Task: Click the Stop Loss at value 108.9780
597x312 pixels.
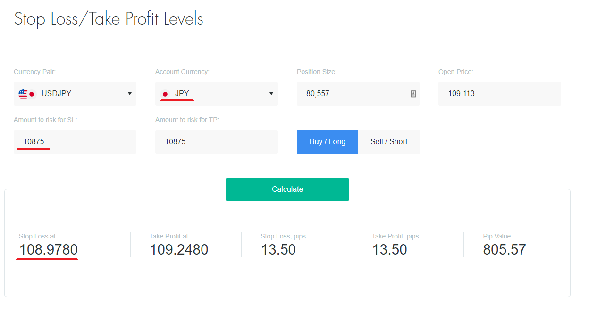Action: [x=49, y=250]
